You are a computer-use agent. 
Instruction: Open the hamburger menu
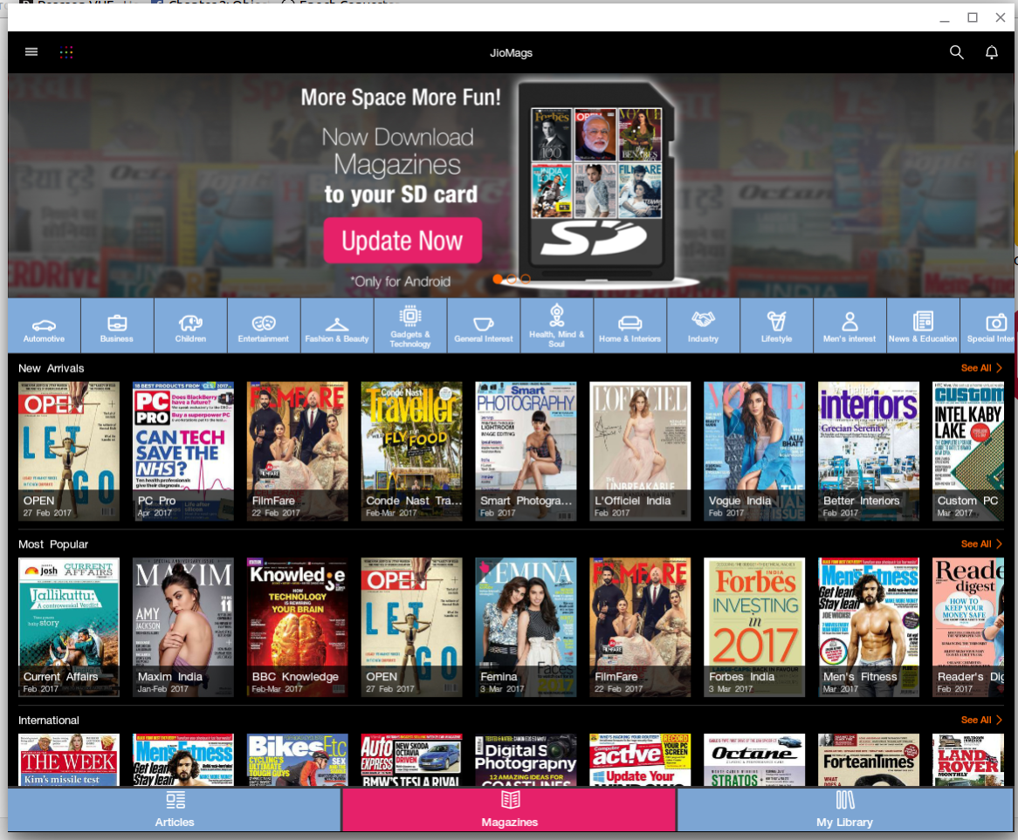point(31,51)
